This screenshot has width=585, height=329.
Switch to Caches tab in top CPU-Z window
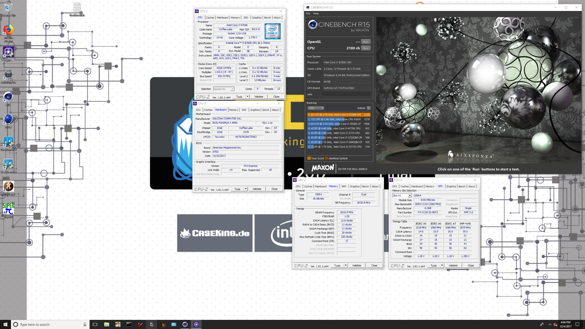pyautogui.click(x=210, y=18)
